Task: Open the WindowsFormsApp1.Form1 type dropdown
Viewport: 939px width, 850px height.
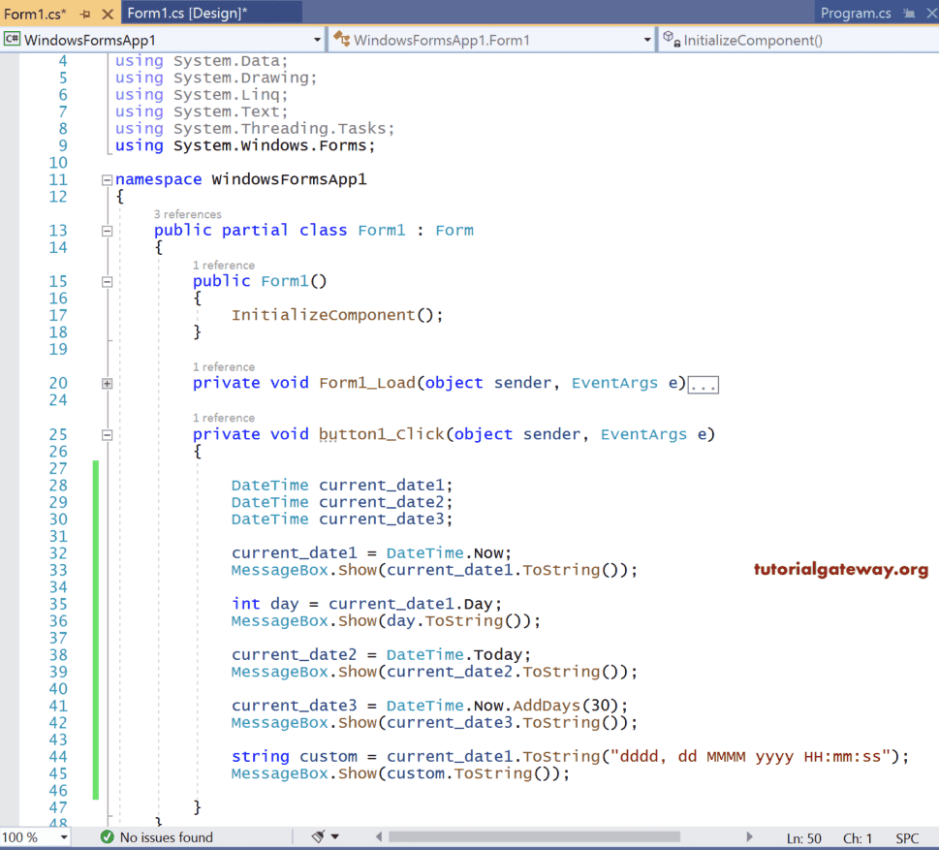Action: coord(646,39)
